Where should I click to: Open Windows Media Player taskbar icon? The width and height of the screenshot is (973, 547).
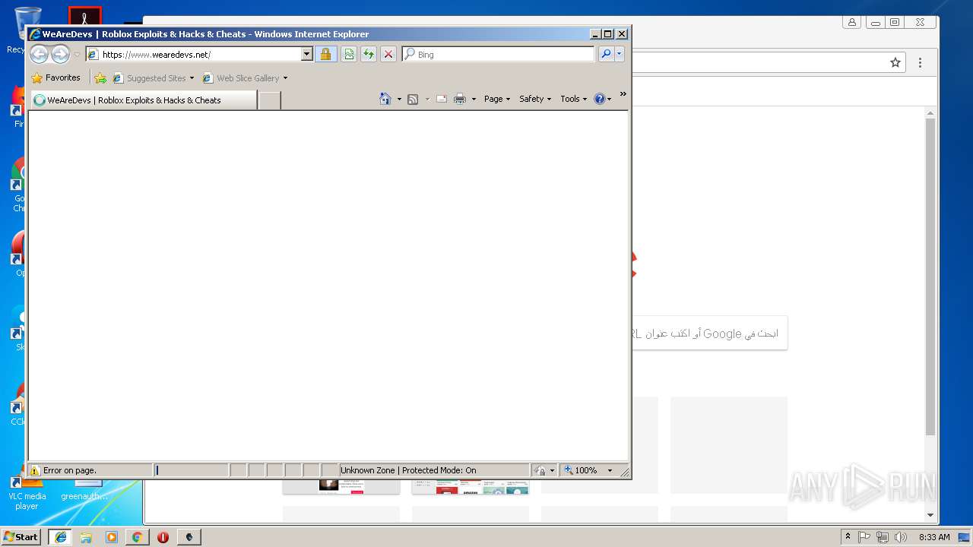pos(112,536)
